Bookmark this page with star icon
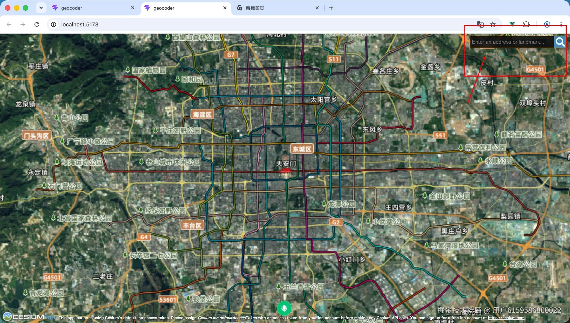The image size is (570, 323). (493, 24)
